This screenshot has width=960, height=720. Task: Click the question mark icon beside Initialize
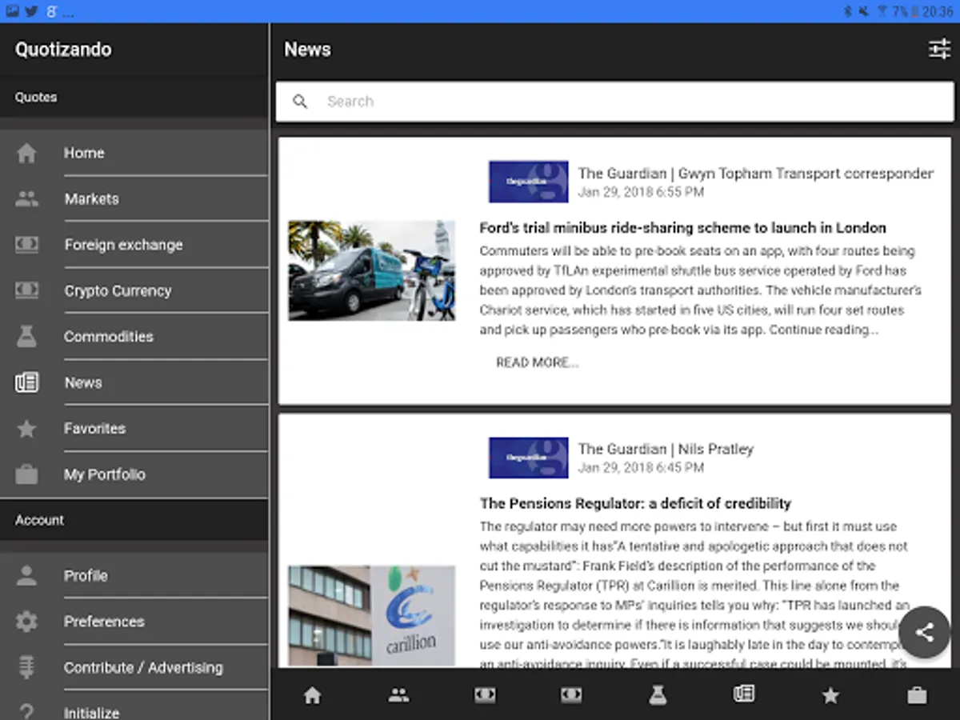[x=26, y=712]
